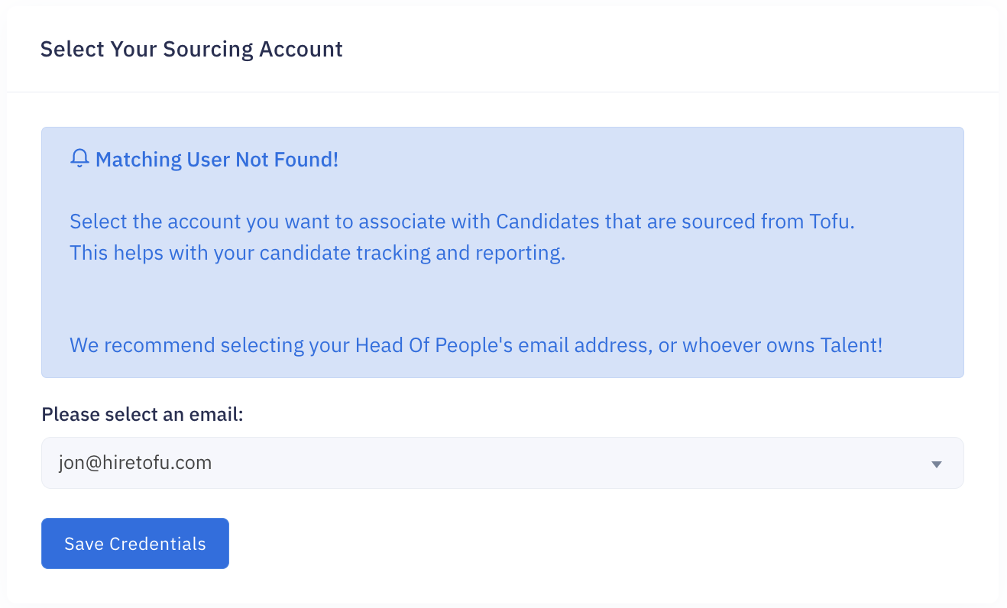1007x608 pixels.
Task: Click the word 'Talent!' at the alert's end
Action: (x=851, y=345)
